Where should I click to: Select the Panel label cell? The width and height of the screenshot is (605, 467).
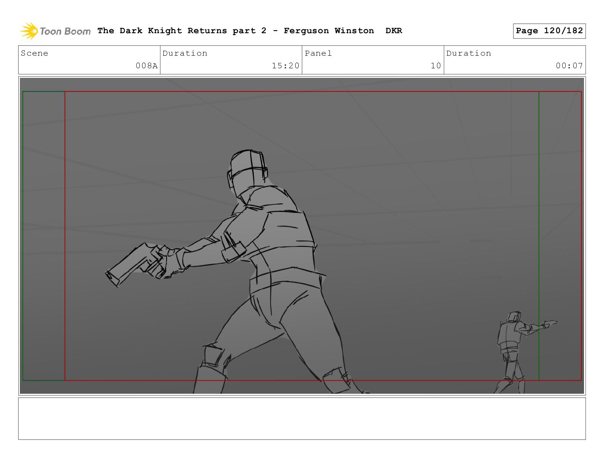pos(373,60)
